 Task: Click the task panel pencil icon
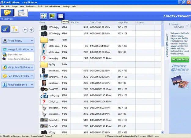coord(6,29)
